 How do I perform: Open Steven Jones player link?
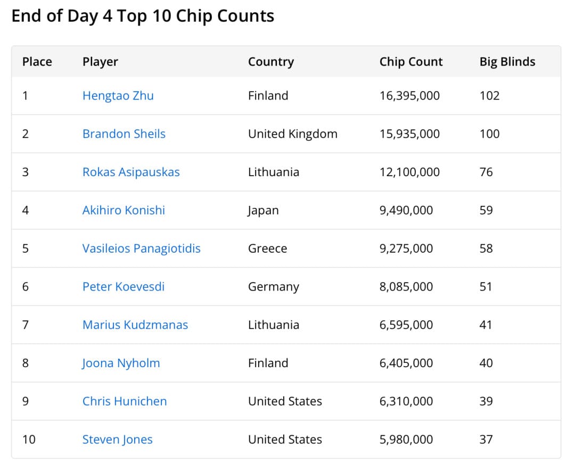coord(117,440)
